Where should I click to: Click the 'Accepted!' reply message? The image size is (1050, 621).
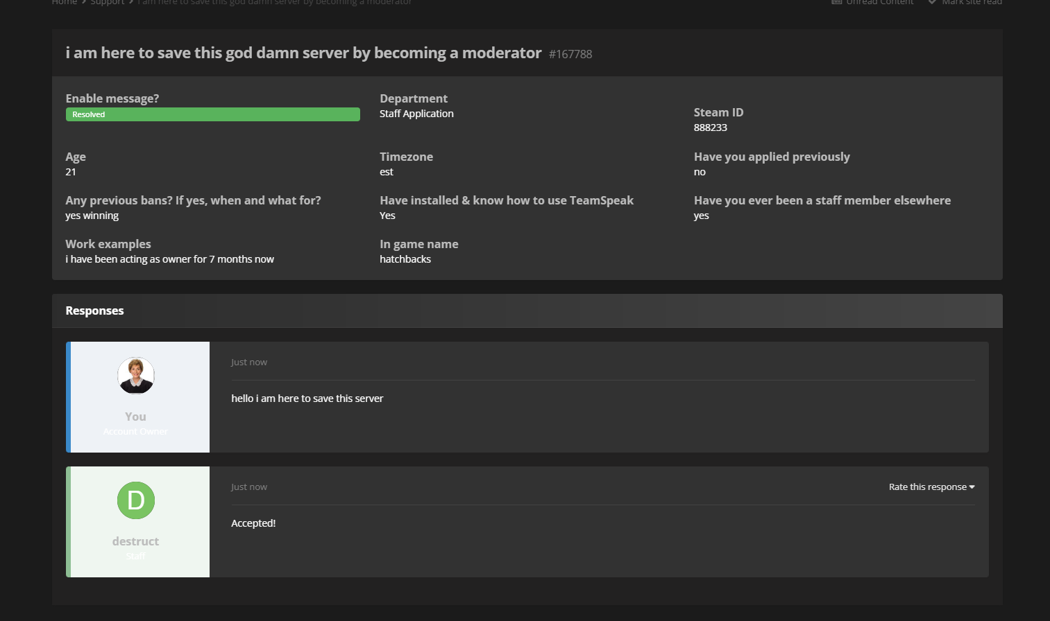(253, 523)
